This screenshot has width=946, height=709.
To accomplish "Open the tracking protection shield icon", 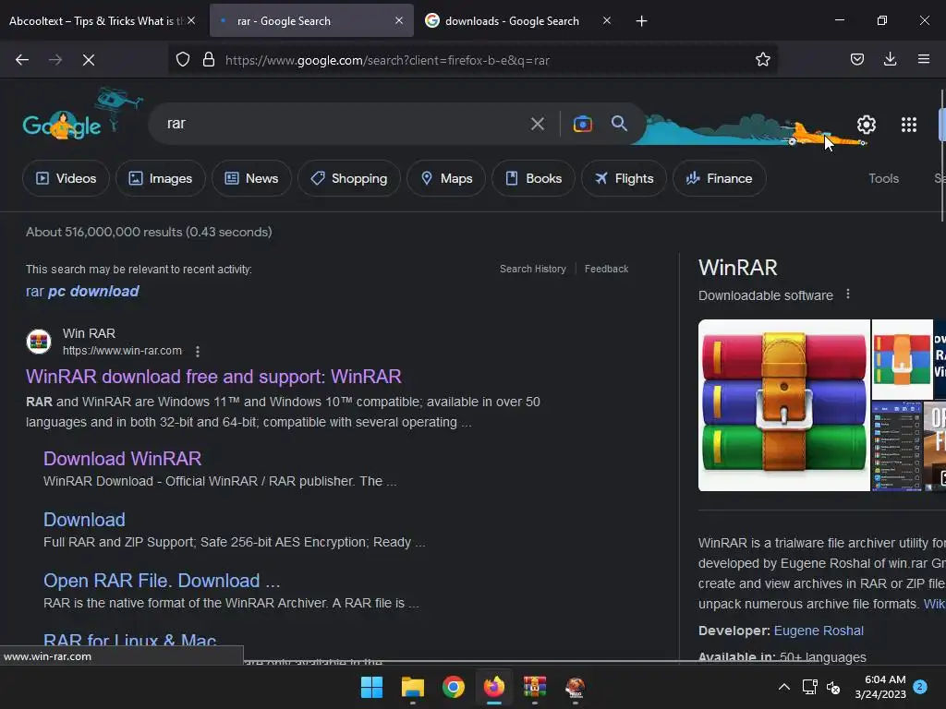I will [183, 59].
